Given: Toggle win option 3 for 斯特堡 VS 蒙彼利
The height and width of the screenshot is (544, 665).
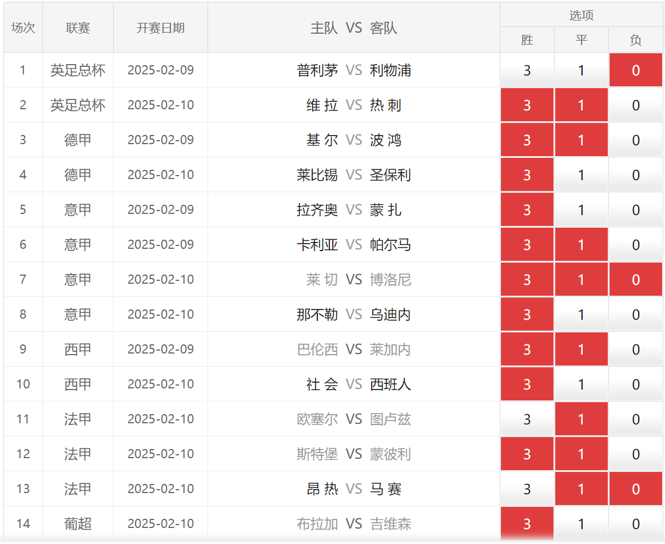Looking at the screenshot, I should 527,454.
